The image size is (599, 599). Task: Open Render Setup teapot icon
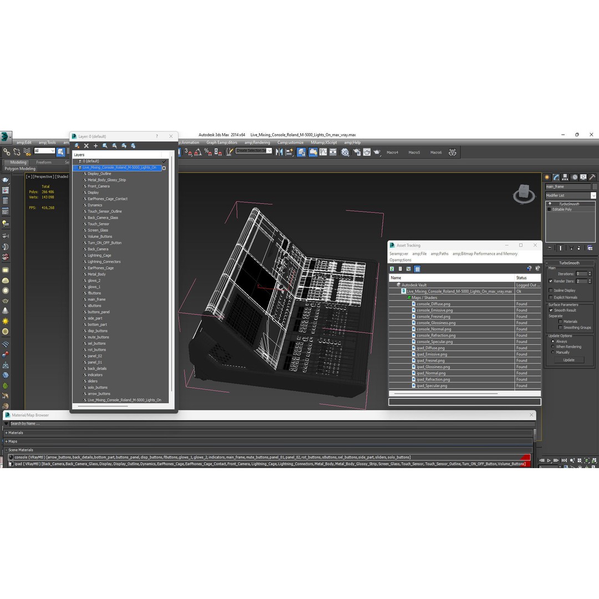(x=357, y=152)
